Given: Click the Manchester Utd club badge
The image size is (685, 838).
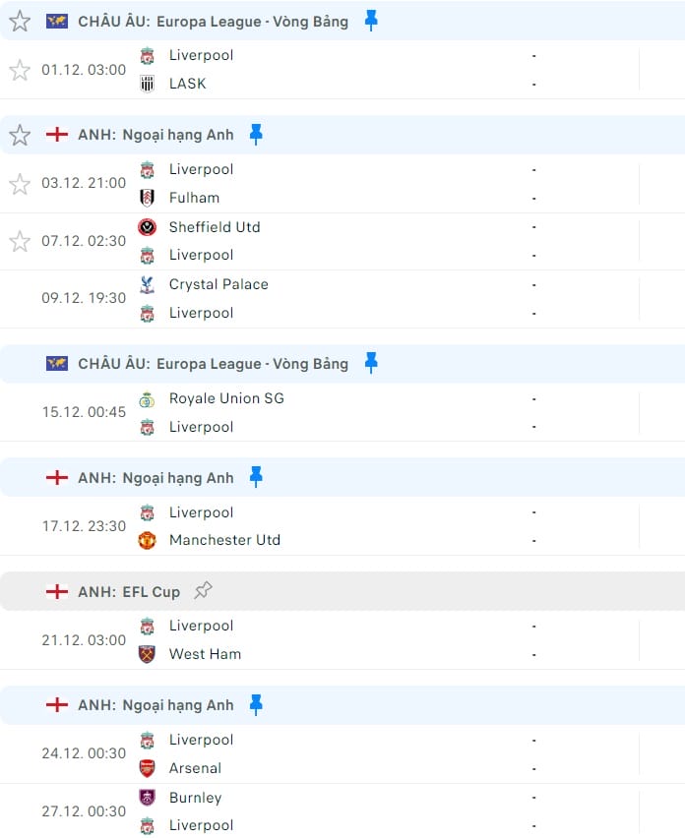Looking at the screenshot, I should click(147, 541).
